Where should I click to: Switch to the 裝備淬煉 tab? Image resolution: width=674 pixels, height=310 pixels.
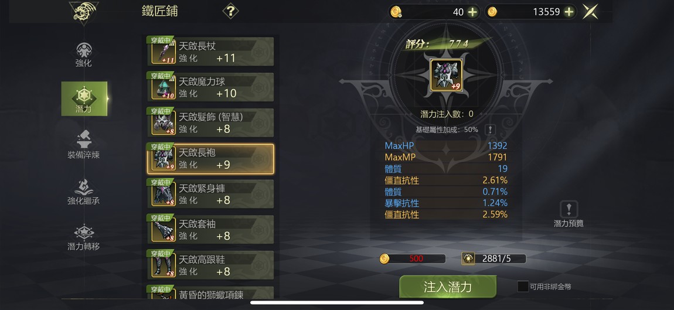point(84,145)
